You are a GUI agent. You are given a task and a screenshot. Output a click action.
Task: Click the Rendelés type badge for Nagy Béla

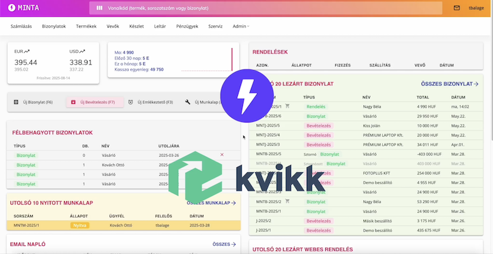point(316,107)
